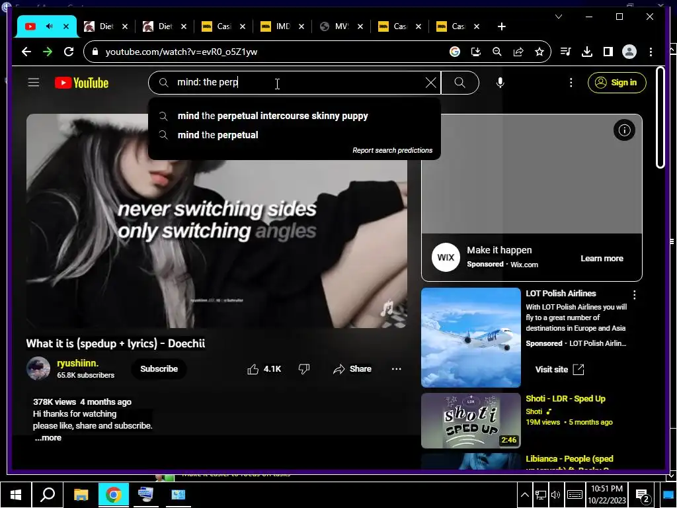Show hidden tray icons chevron
The height and width of the screenshot is (508, 677).
[524, 495]
